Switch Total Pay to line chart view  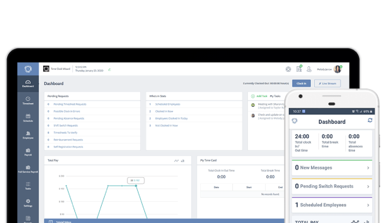pyautogui.click(x=176, y=161)
